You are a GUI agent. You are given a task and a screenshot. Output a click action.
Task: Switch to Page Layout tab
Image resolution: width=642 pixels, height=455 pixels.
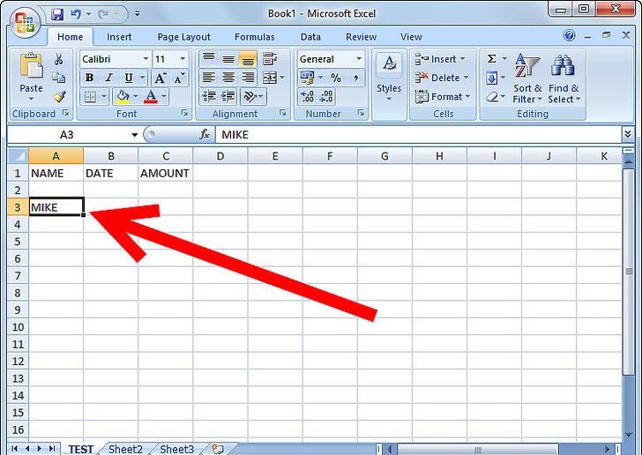[183, 37]
